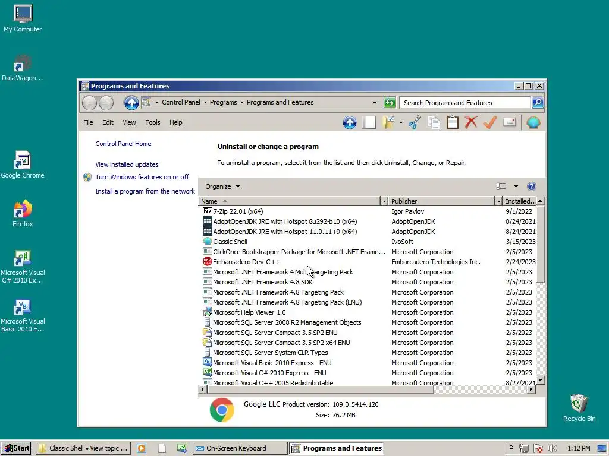Click the blue Up arrow navigation button

[x=131, y=102]
